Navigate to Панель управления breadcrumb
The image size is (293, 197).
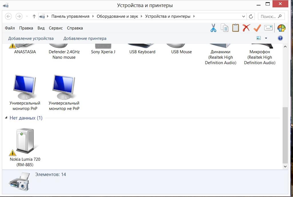[70, 16]
